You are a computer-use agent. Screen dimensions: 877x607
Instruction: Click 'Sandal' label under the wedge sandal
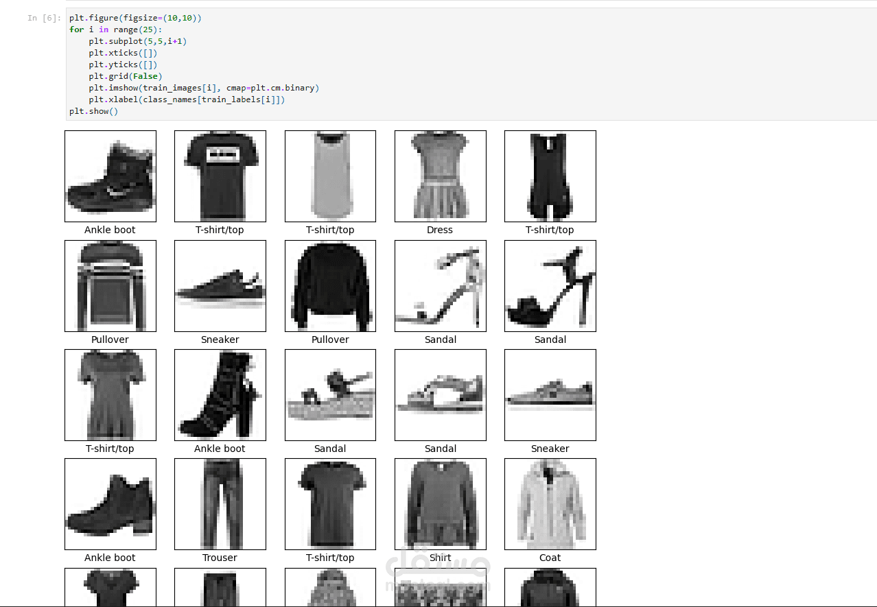pyautogui.click(x=330, y=449)
